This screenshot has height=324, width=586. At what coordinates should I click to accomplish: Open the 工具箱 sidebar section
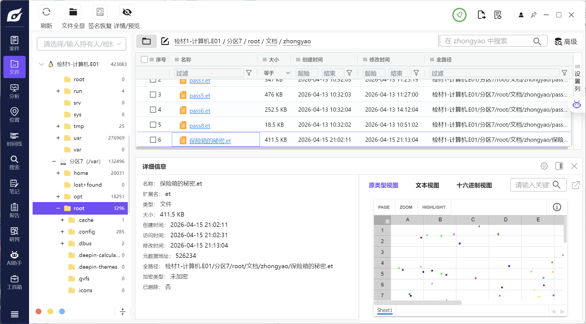coord(15,282)
